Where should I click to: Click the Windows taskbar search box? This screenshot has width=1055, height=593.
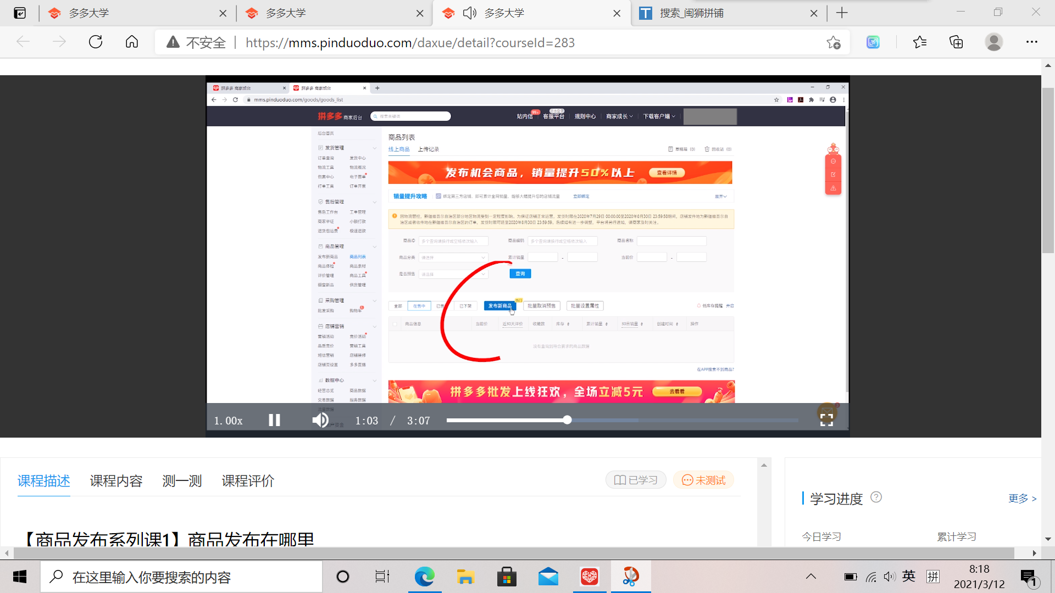click(181, 577)
